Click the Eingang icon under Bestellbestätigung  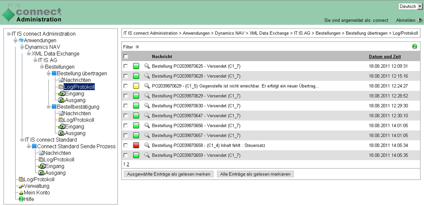[x=61, y=126]
